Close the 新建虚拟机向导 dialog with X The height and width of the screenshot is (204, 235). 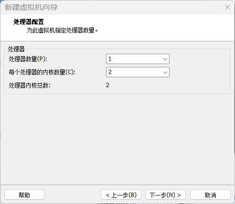(x=227, y=7)
